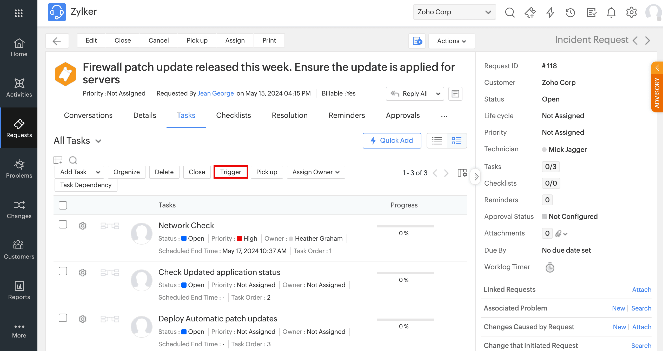Open the Assign Owner dropdown
This screenshot has width=663, height=351.
316,172
